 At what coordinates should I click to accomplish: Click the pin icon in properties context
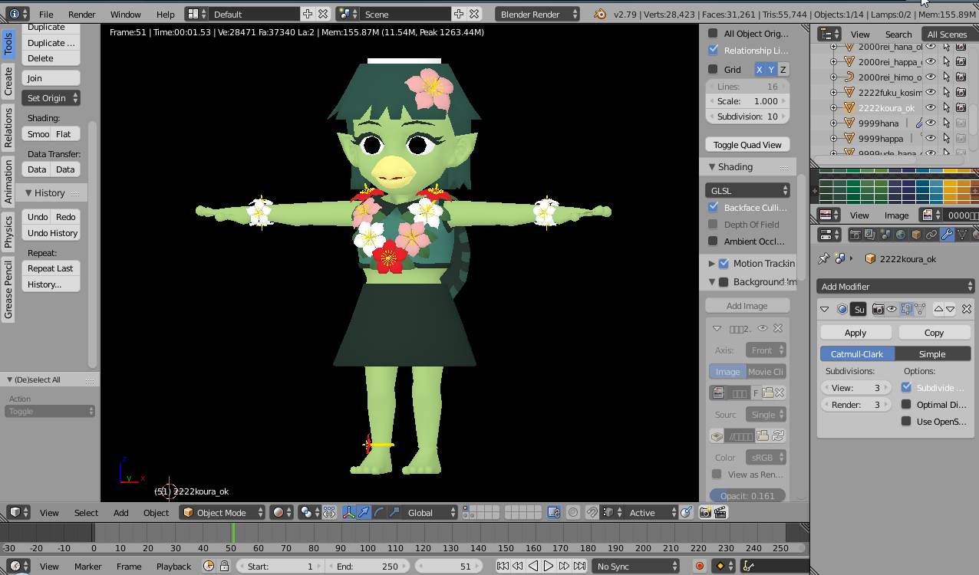point(825,258)
